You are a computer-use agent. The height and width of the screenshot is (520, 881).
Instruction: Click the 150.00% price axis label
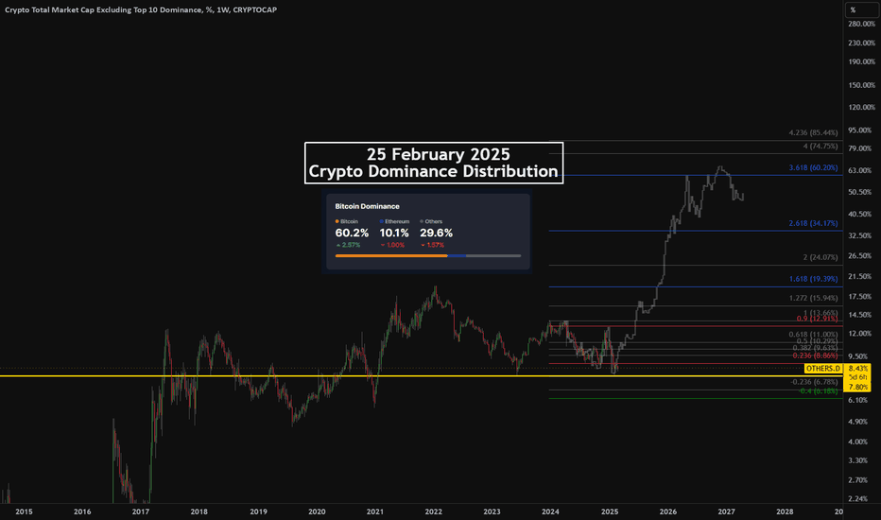point(861,85)
